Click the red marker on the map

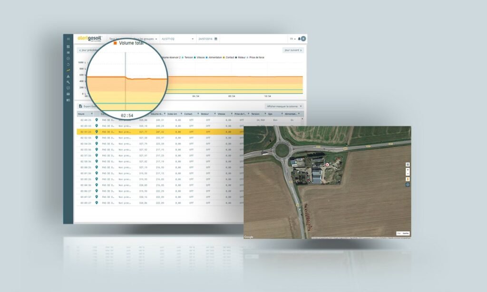[327, 165]
